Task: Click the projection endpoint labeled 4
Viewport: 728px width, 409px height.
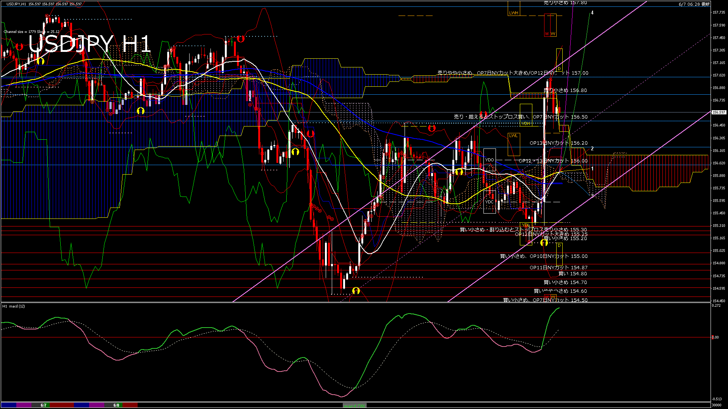Action: click(x=592, y=13)
